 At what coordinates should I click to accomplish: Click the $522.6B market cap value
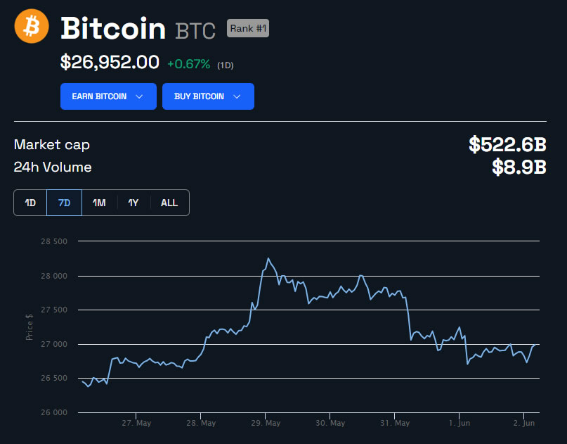[x=507, y=145]
